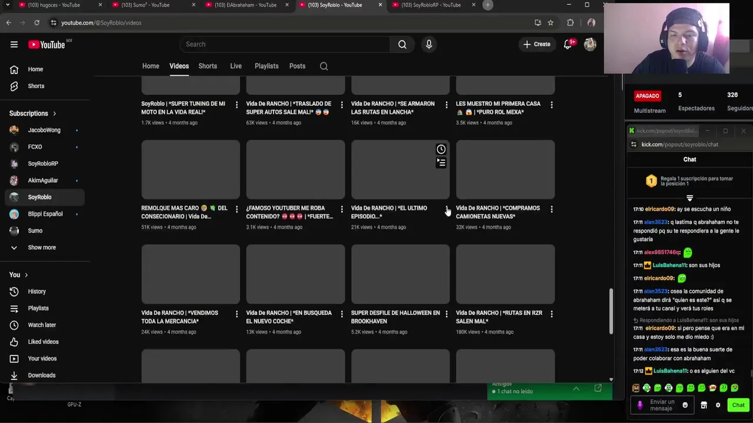This screenshot has width=753, height=423.
Task: Open options for COMPRAMOS CAMIONETAS NUEVAS video
Action: [x=551, y=209]
